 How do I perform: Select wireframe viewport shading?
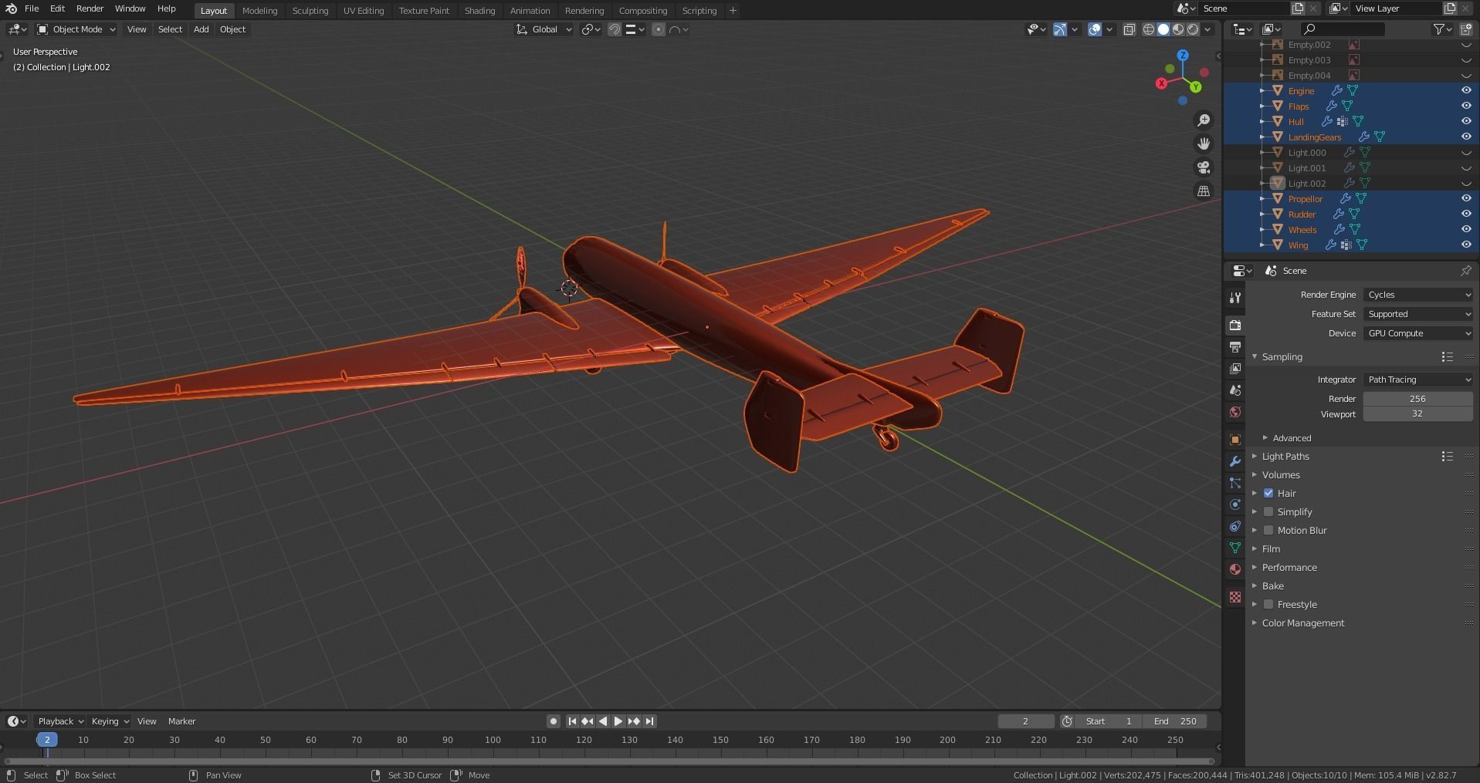click(1149, 29)
